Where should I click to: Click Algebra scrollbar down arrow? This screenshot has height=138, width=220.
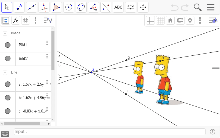click(53, 119)
